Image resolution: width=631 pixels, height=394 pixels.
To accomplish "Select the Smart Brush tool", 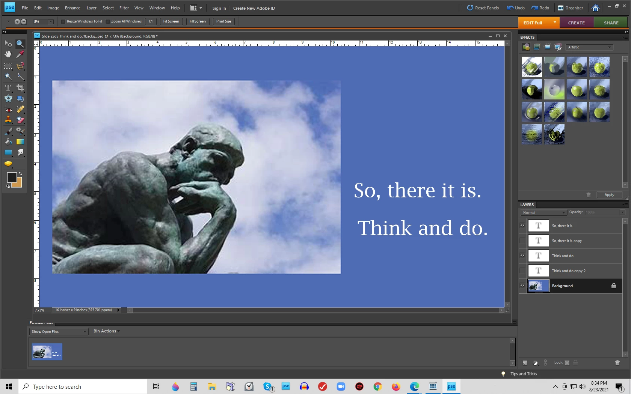I will [20, 131].
